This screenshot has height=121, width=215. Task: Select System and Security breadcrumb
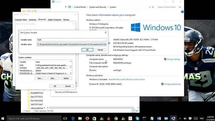click(98, 7)
